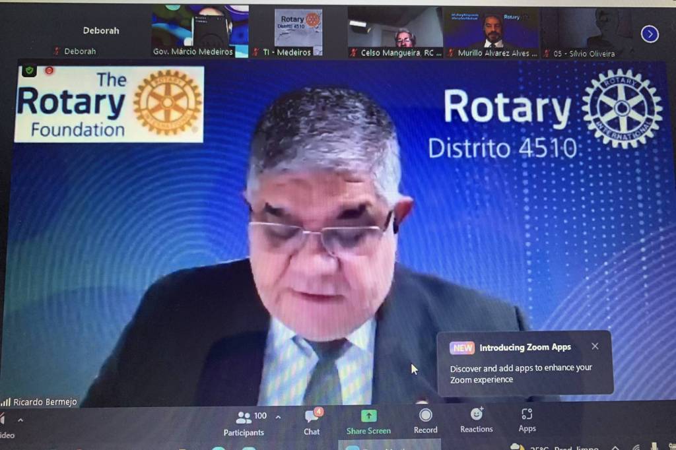This screenshot has height=450, width=676.
Task: Open the Reactions menu
Action: (476, 420)
